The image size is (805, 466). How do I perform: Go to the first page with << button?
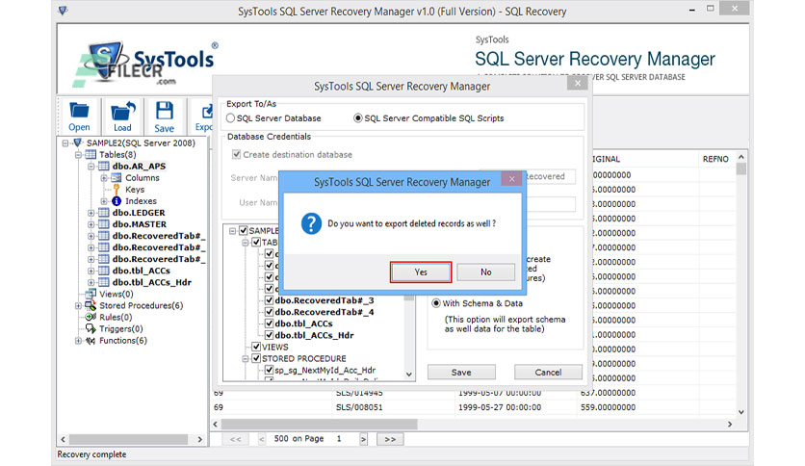pos(235,439)
